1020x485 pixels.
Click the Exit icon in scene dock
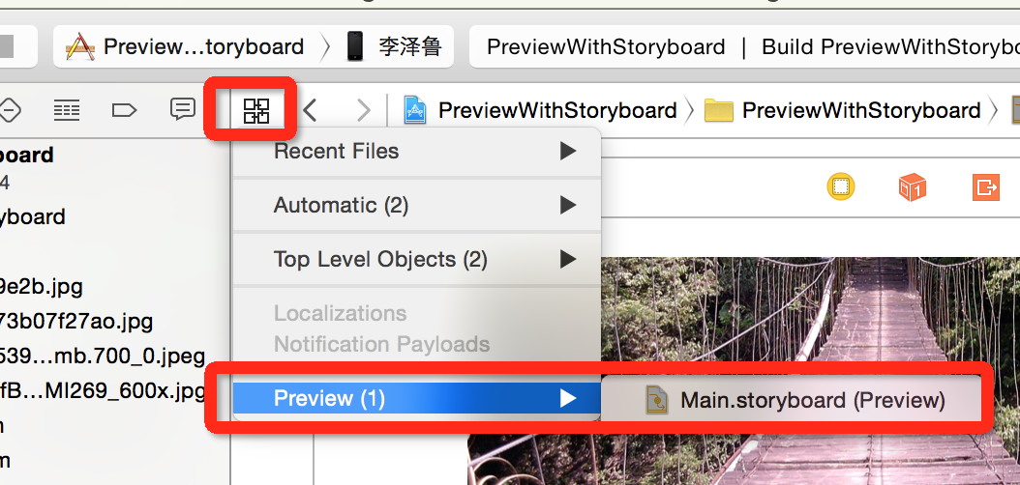pyautogui.click(x=985, y=186)
